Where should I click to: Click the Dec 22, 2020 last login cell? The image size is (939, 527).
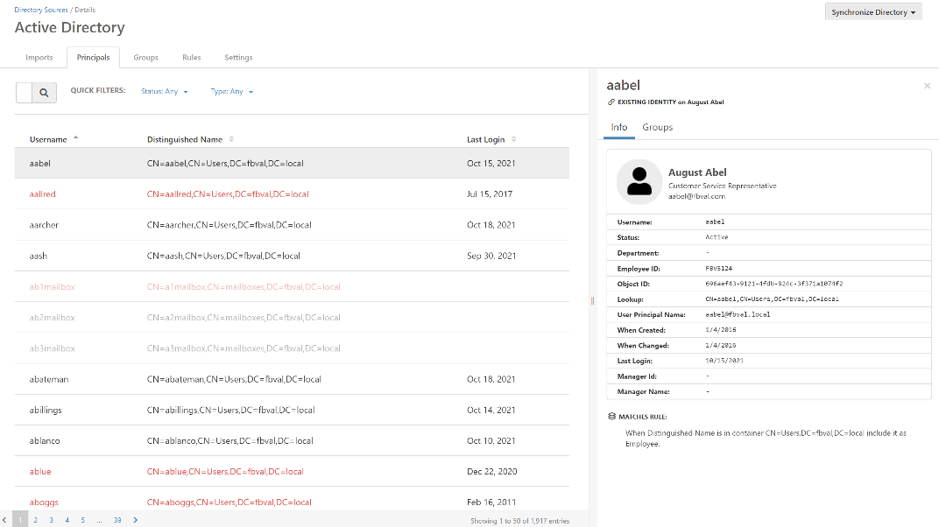point(491,471)
